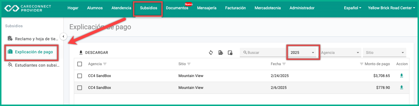Image resolution: width=419 pixels, height=106 pixels.
Task: Collapse the sidebar with the chevron button
Action: pos(63,36)
